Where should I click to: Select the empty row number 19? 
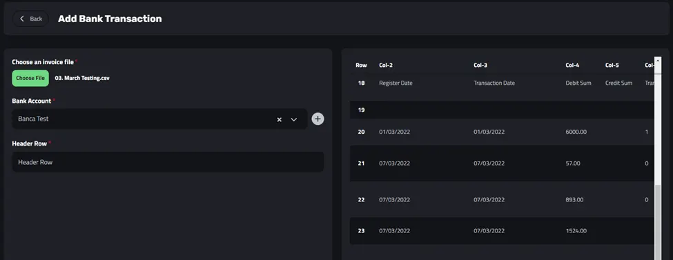click(x=361, y=110)
